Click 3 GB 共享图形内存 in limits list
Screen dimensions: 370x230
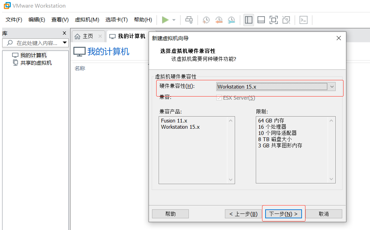click(x=280, y=146)
